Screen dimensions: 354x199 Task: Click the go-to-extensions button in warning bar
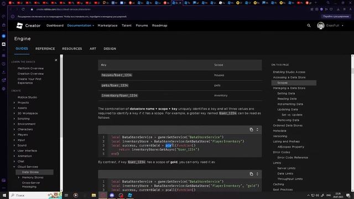336,17
